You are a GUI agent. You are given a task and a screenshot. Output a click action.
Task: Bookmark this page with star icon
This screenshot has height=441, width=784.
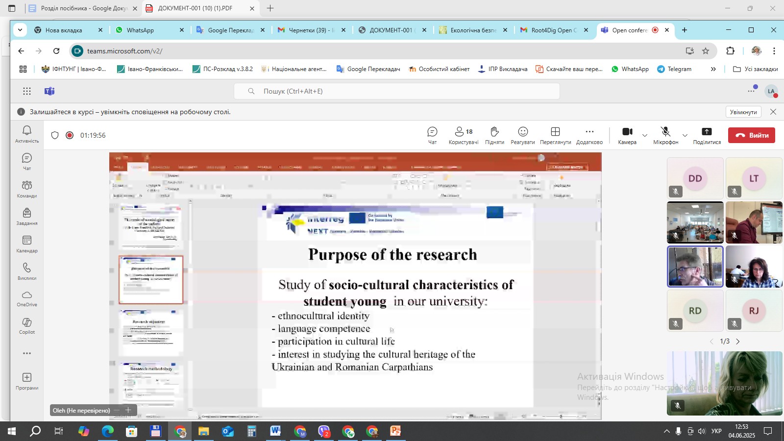tap(706, 51)
